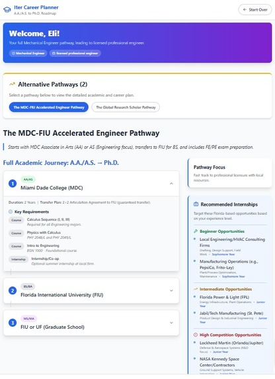Click the Internship/Co-op requirement item

52,261
